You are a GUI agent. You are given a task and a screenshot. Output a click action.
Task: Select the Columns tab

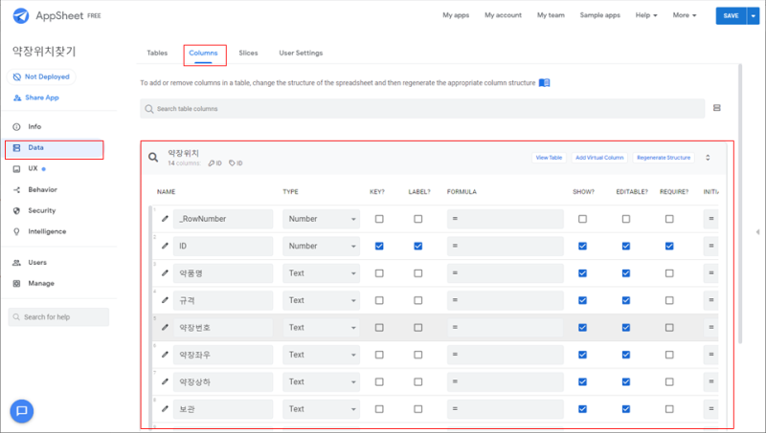(x=203, y=53)
